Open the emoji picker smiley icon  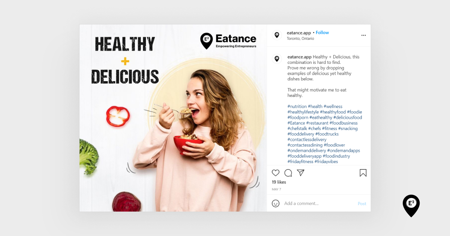click(x=276, y=203)
